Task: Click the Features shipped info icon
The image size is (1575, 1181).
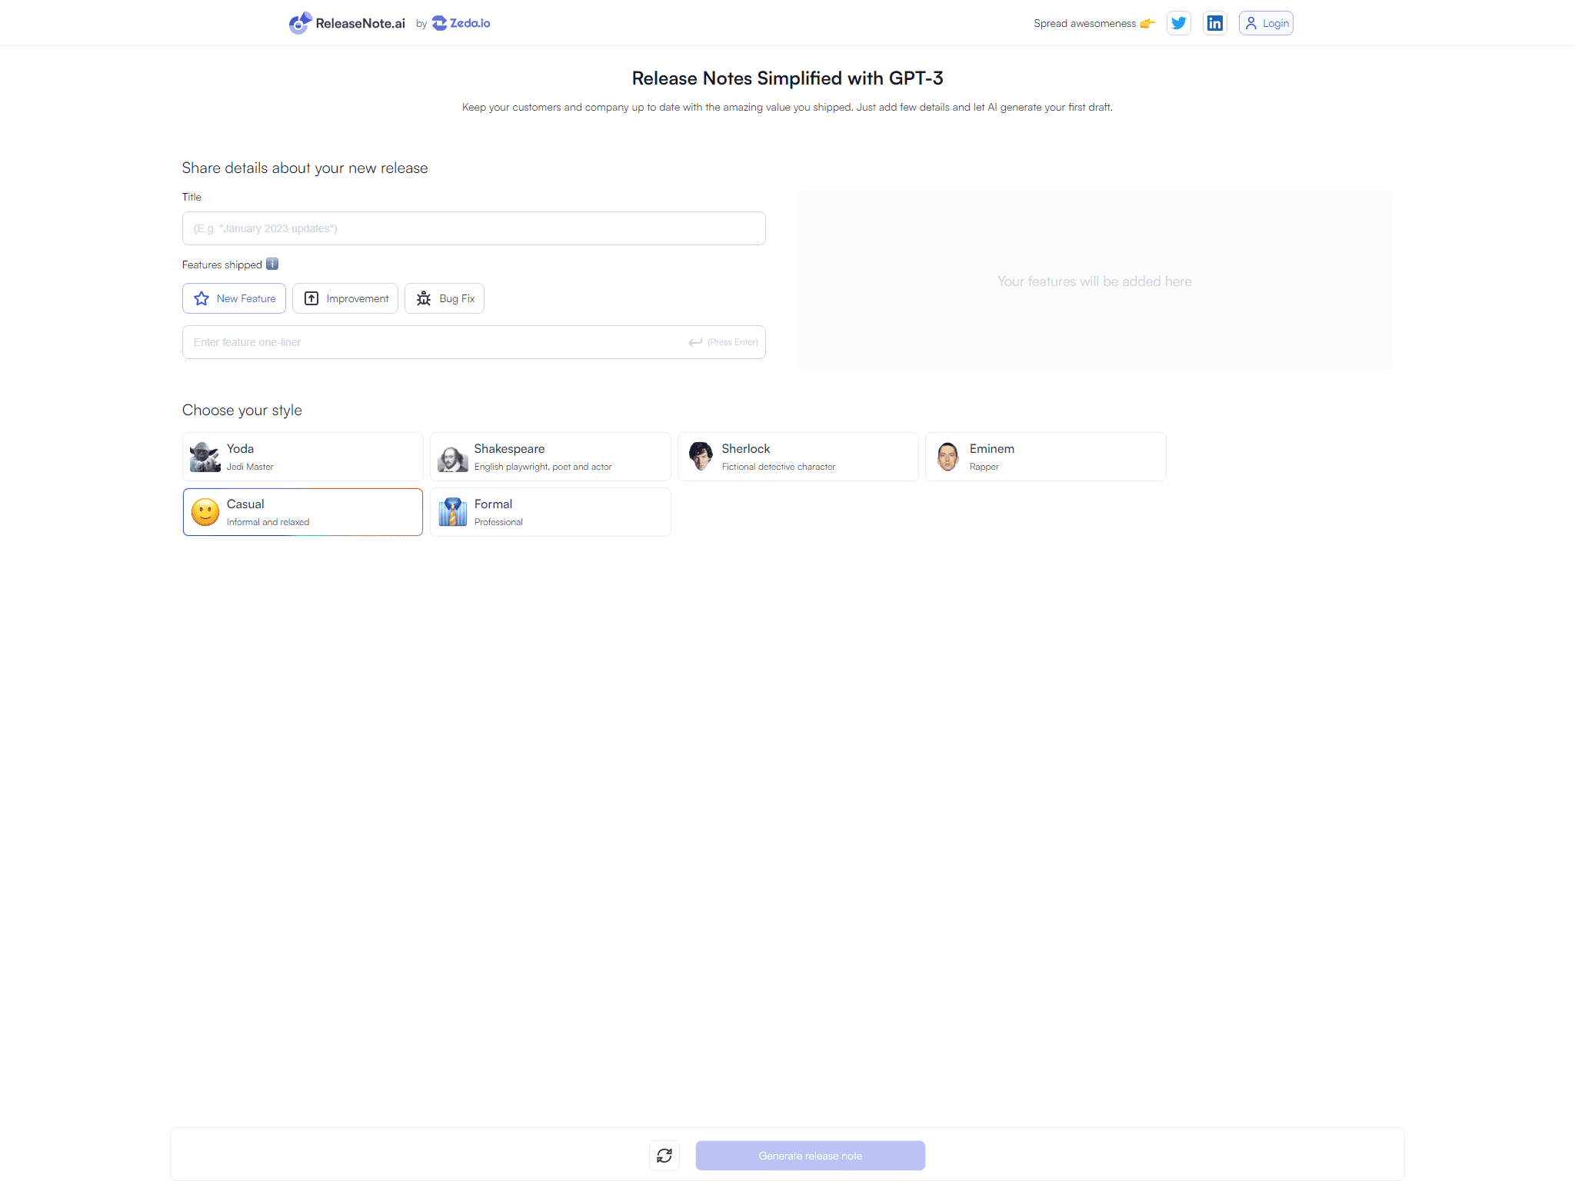Action: pyautogui.click(x=272, y=264)
